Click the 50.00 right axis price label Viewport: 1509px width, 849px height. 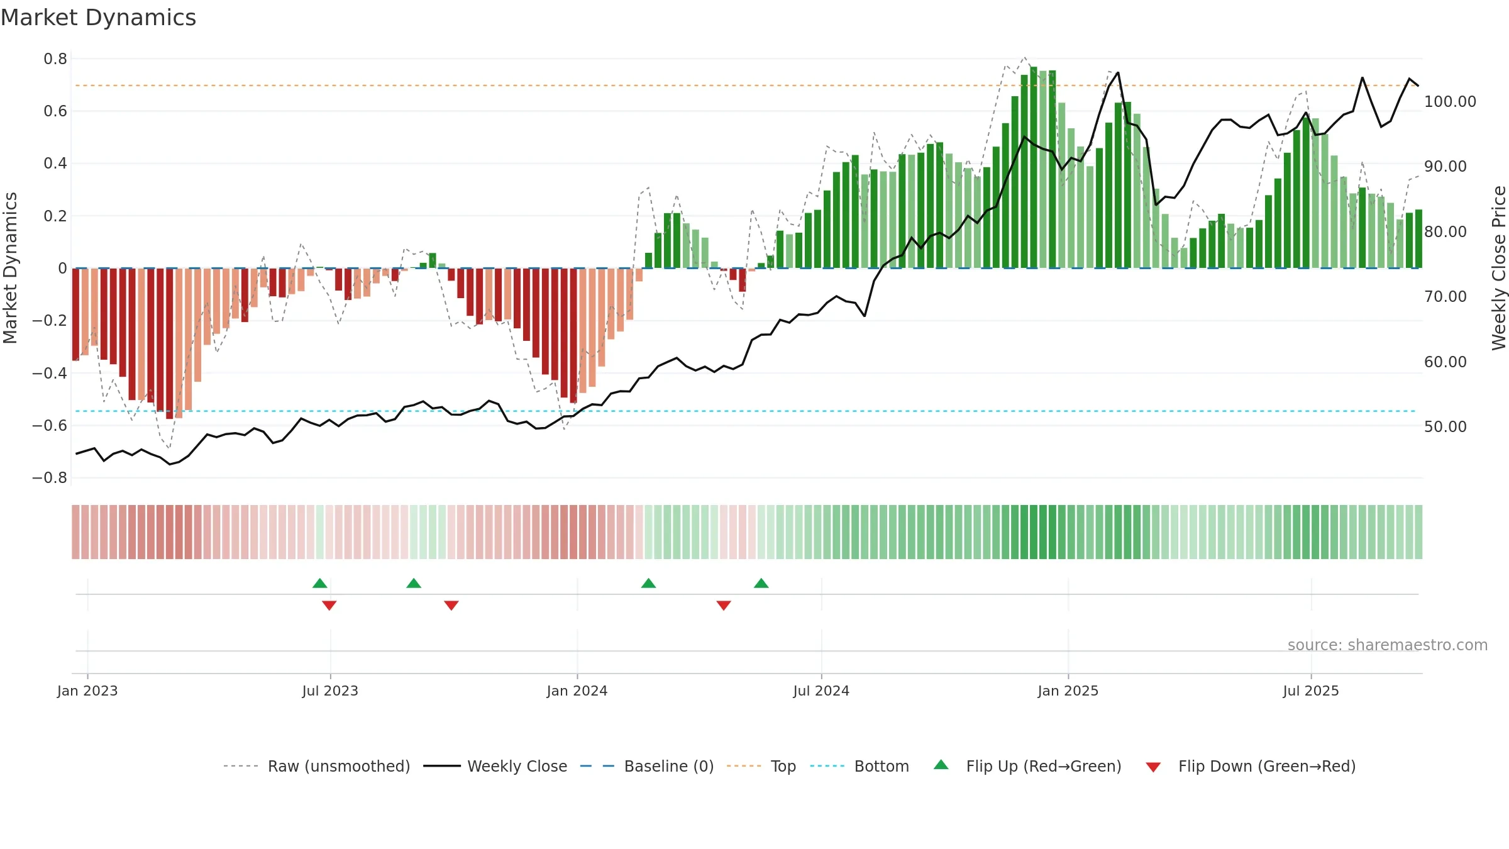[x=1445, y=426]
